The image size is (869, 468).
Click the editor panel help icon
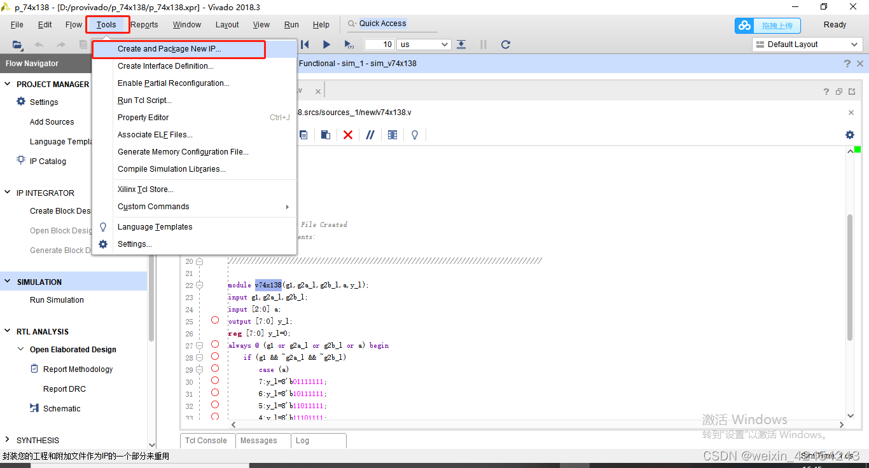pyautogui.click(x=827, y=92)
